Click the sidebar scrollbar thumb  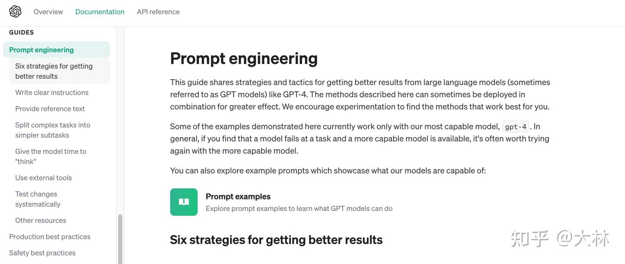click(x=120, y=239)
